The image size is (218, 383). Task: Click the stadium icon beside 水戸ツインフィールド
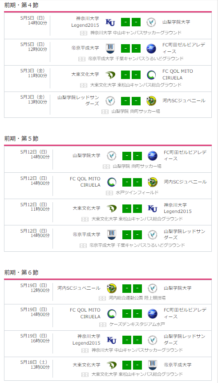click(109, 193)
